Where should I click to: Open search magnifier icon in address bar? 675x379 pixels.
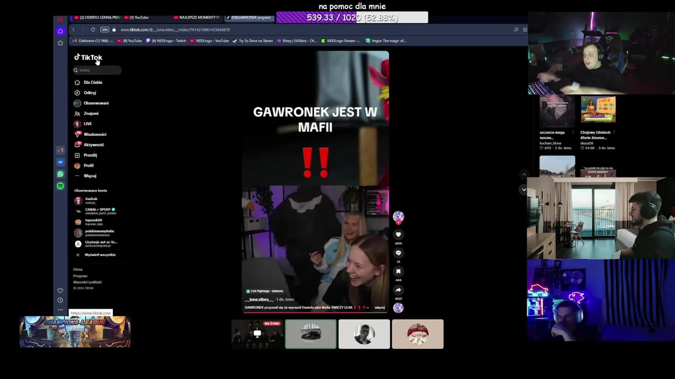point(516,29)
